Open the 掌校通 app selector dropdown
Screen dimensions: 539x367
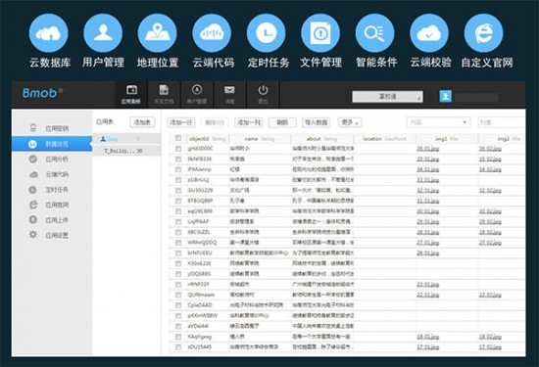pyautogui.click(x=387, y=97)
